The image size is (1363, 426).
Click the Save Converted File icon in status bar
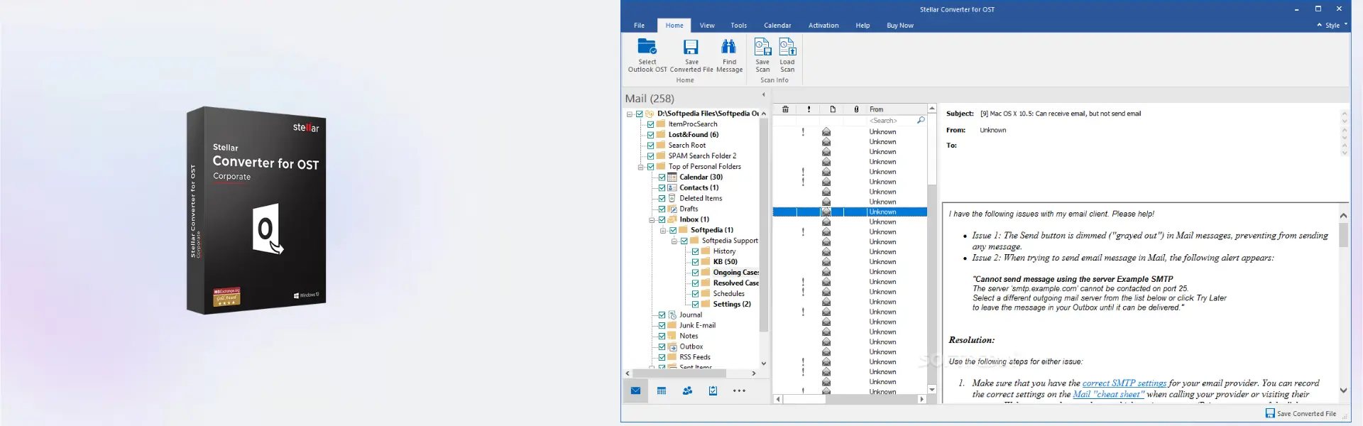(1270, 413)
